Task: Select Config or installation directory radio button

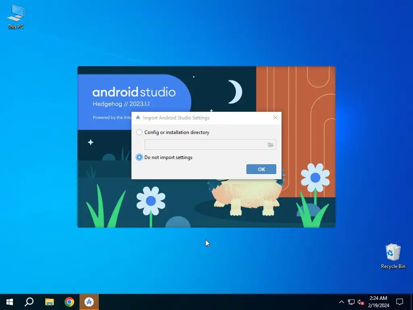Action: [x=139, y=132]
